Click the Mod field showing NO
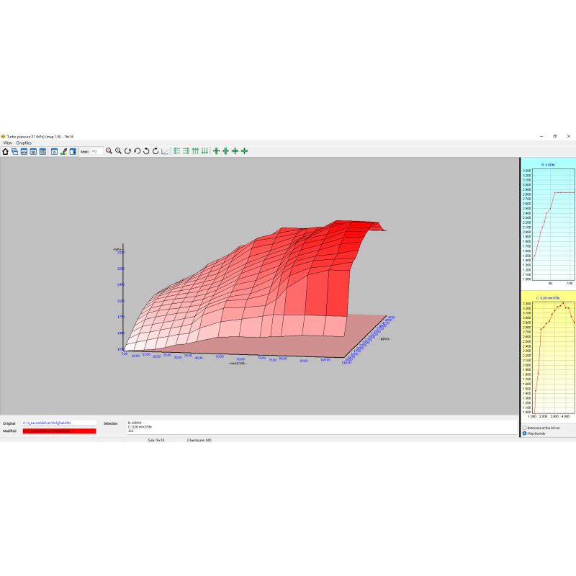Screen dimensions: 576x576 pos(96,151)
